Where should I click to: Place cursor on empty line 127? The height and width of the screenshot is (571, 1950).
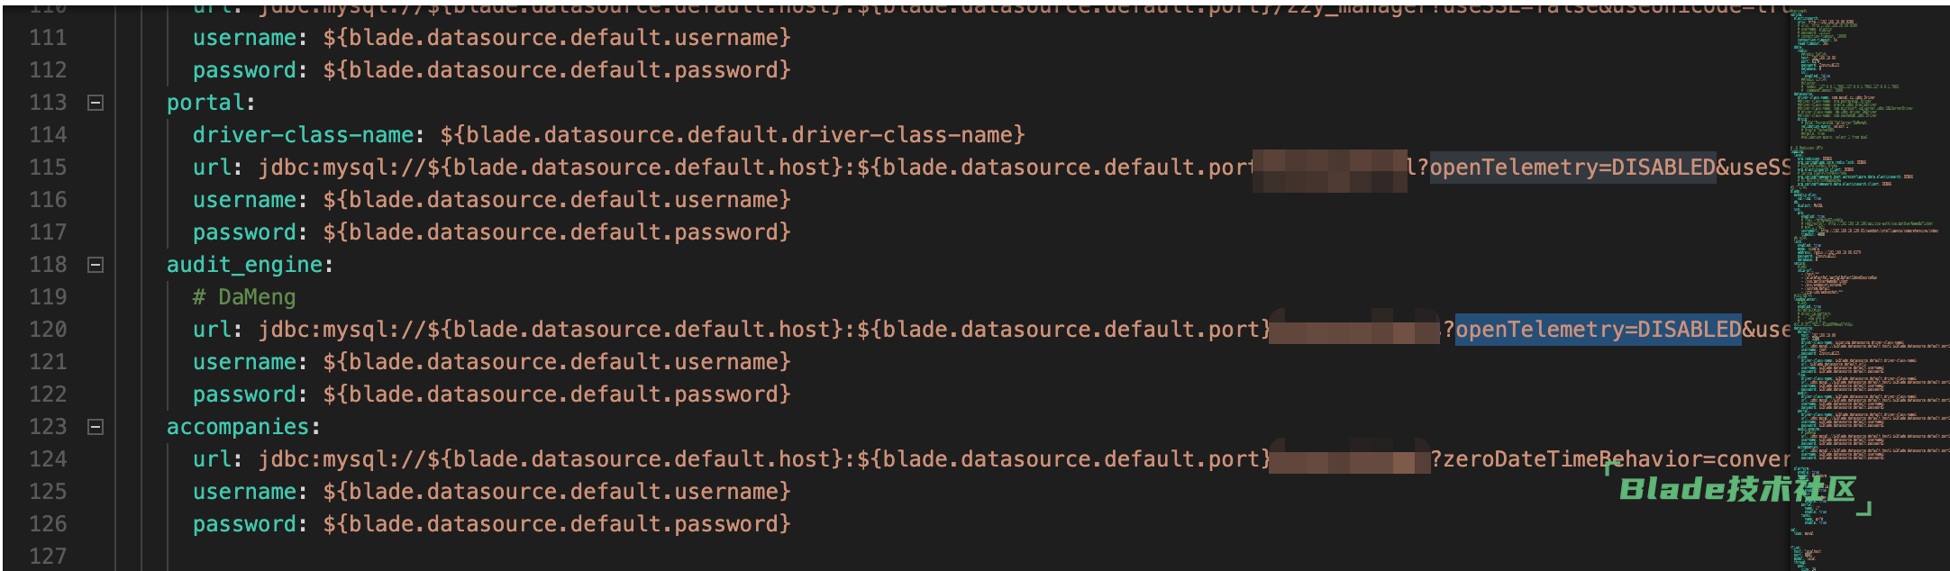(541, 557)
